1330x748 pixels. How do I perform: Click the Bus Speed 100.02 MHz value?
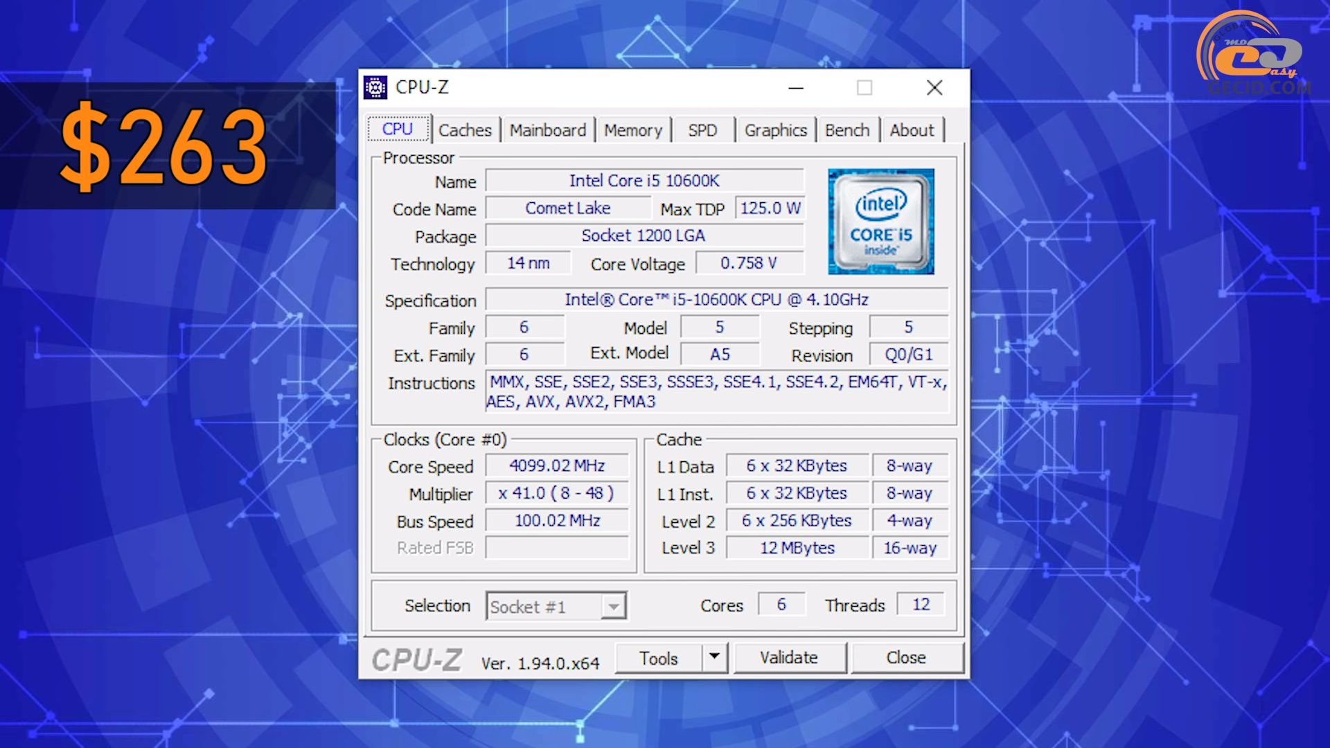(558, 521)
